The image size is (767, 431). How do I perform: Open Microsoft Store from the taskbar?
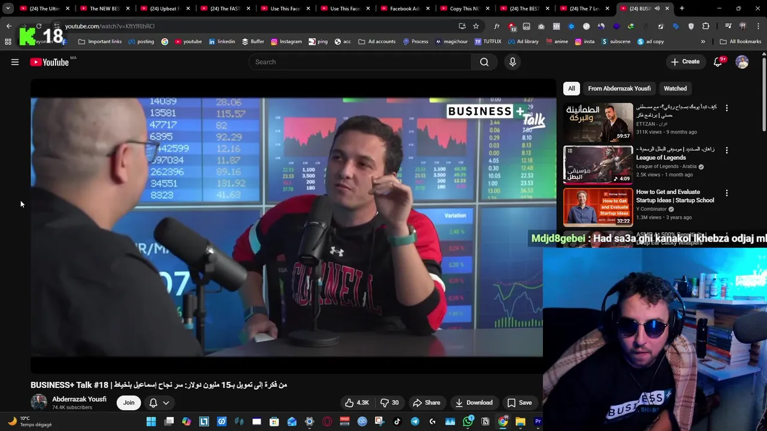(274, 421)
